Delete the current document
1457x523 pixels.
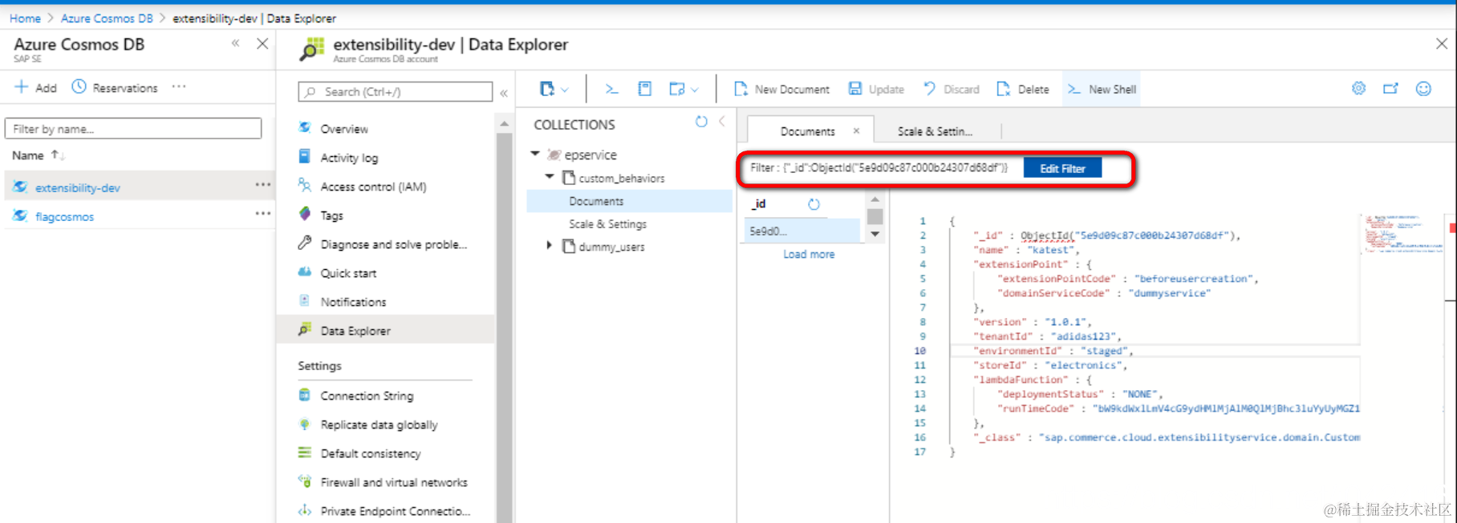[1023, 89]
